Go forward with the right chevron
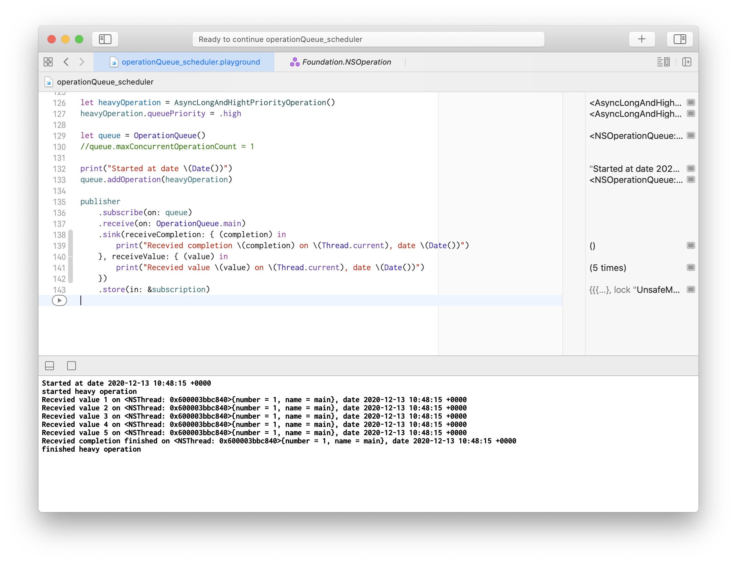This screenshot has width=737, height=563. pos(81,62)
